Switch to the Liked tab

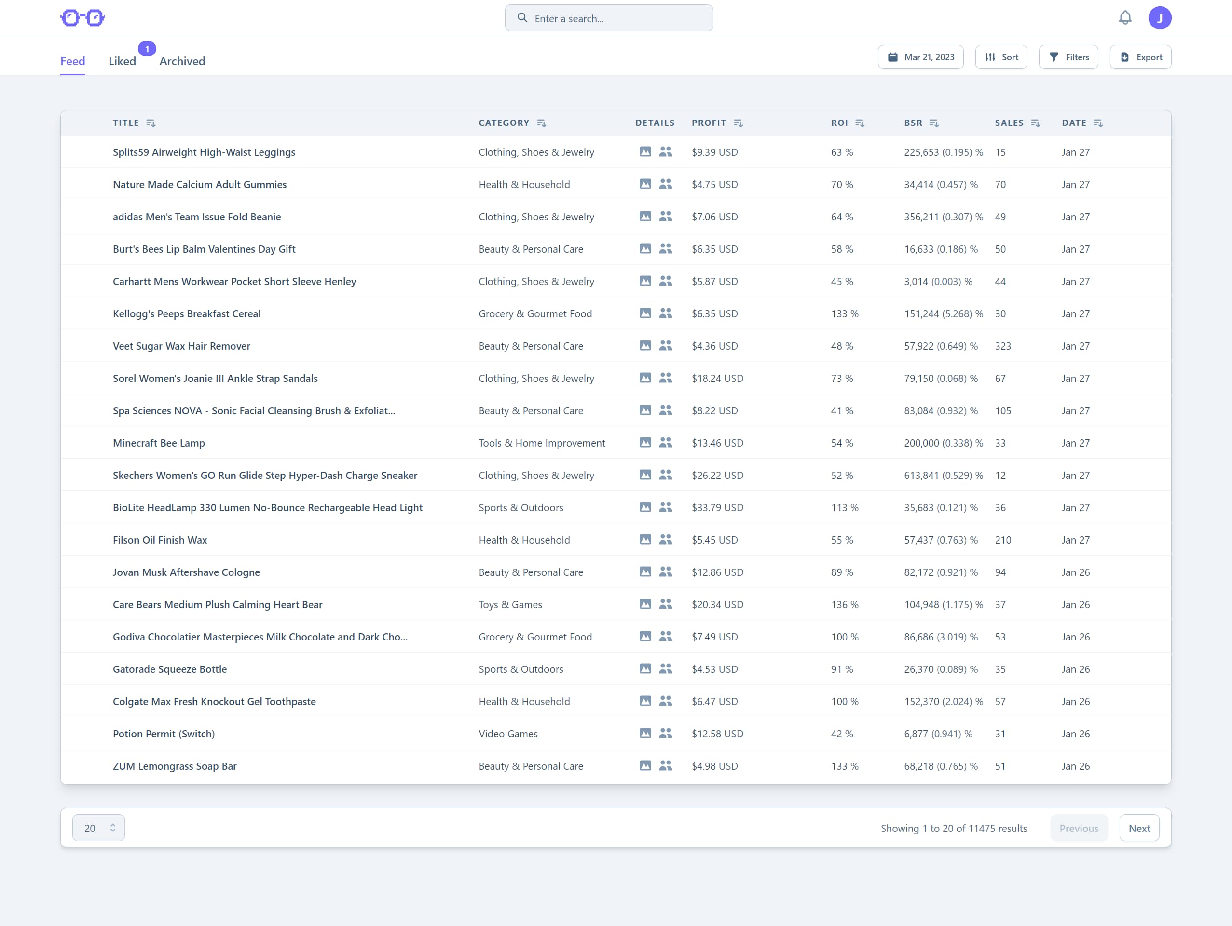(x=122, y=61)
